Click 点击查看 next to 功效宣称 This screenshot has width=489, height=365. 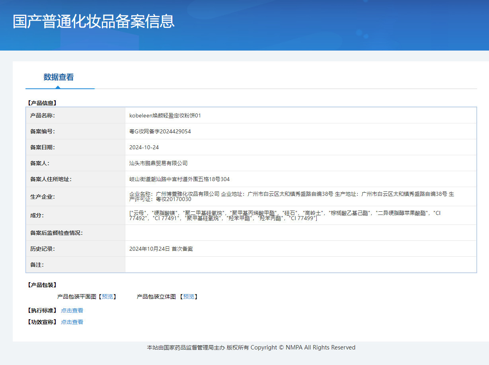(72, 322)
